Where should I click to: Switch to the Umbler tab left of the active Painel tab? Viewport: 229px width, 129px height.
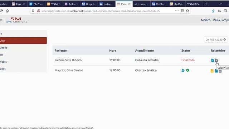pos(107,4)
